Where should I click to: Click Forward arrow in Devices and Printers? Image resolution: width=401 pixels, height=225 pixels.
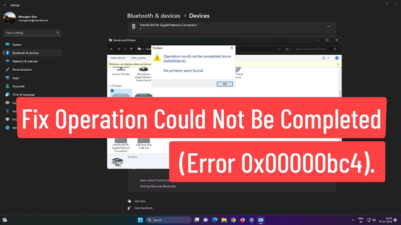[119, 49]
